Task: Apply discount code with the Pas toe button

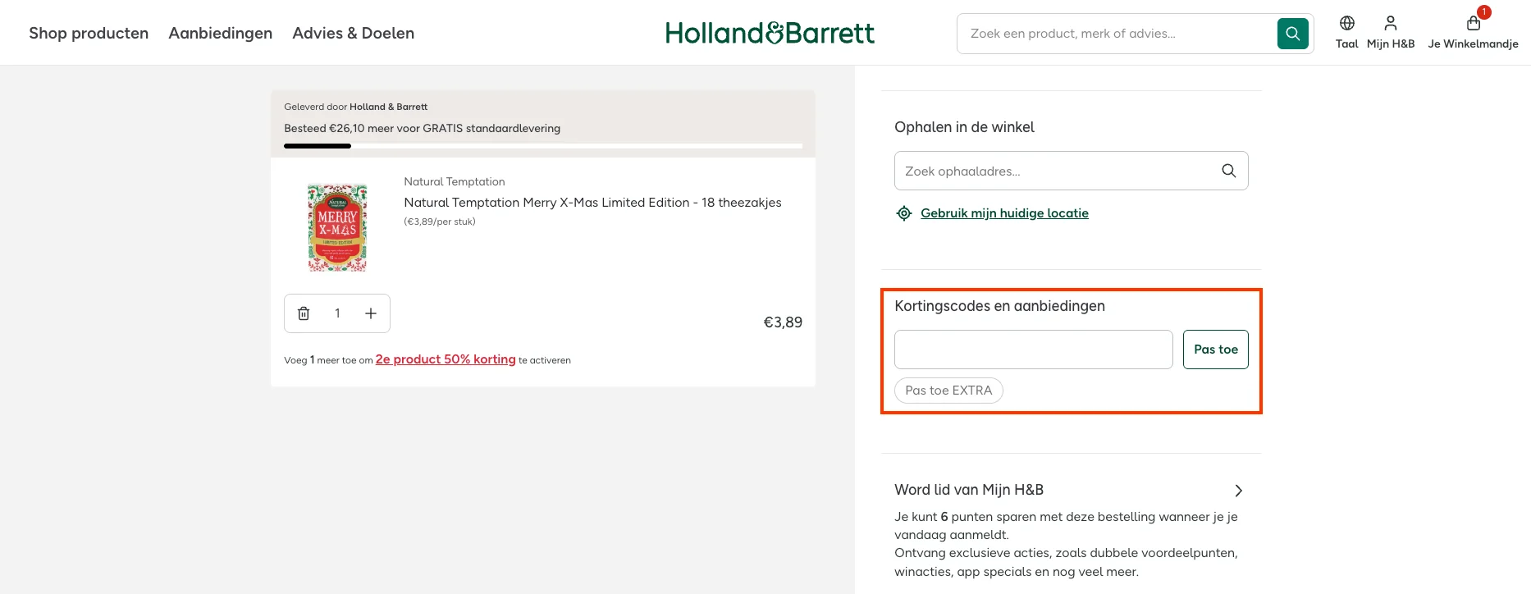Action: click(x=1215, y=349)
